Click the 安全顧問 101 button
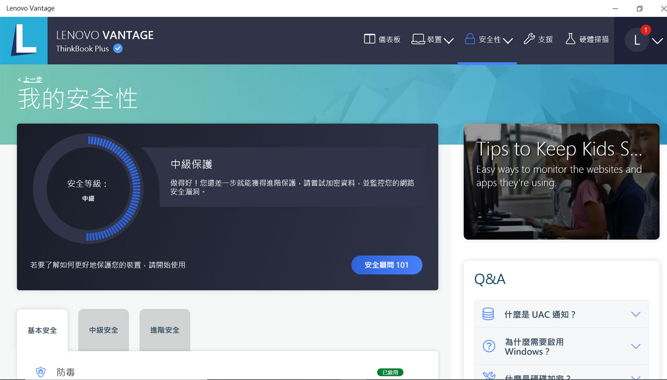This screenshot has height=380, width=667. pos(387,265)
